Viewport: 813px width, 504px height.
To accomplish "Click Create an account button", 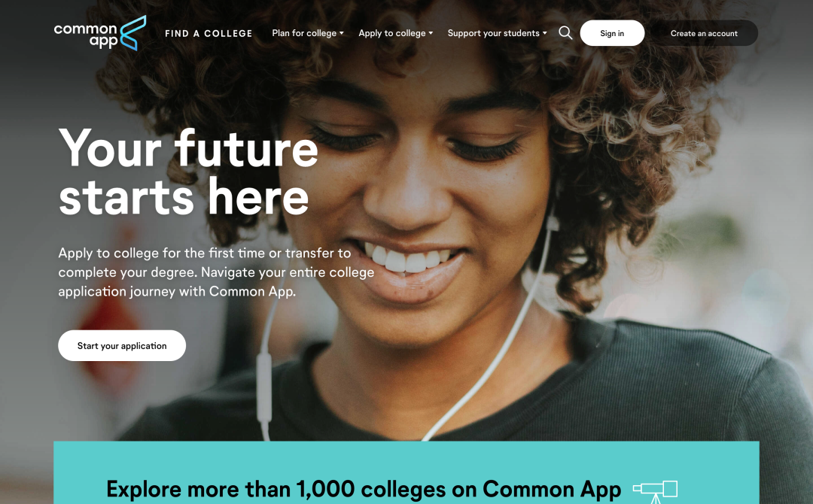I will tap(704, 33).
